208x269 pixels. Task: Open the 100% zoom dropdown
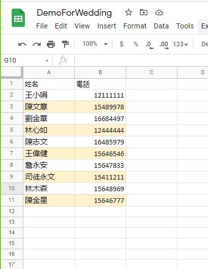point(95,44)
